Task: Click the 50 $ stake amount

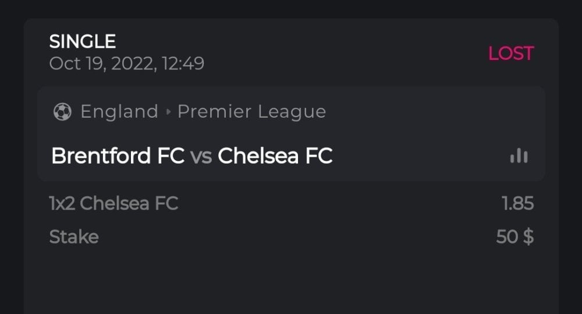Action: [515, 237]
